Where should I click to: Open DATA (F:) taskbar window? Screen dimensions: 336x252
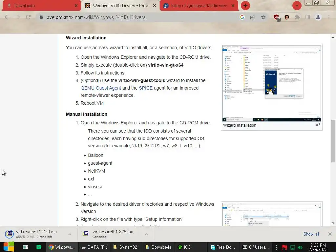[x=94, y=247]
